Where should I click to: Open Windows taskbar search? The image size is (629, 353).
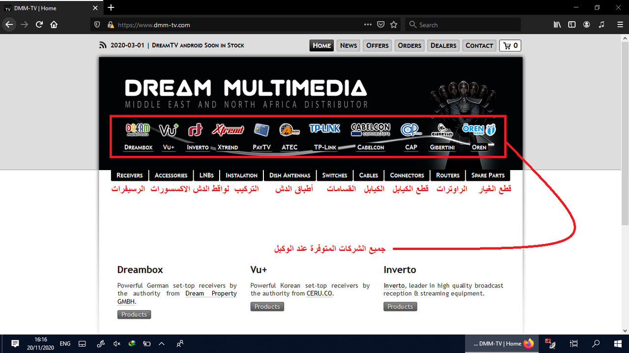596,344
